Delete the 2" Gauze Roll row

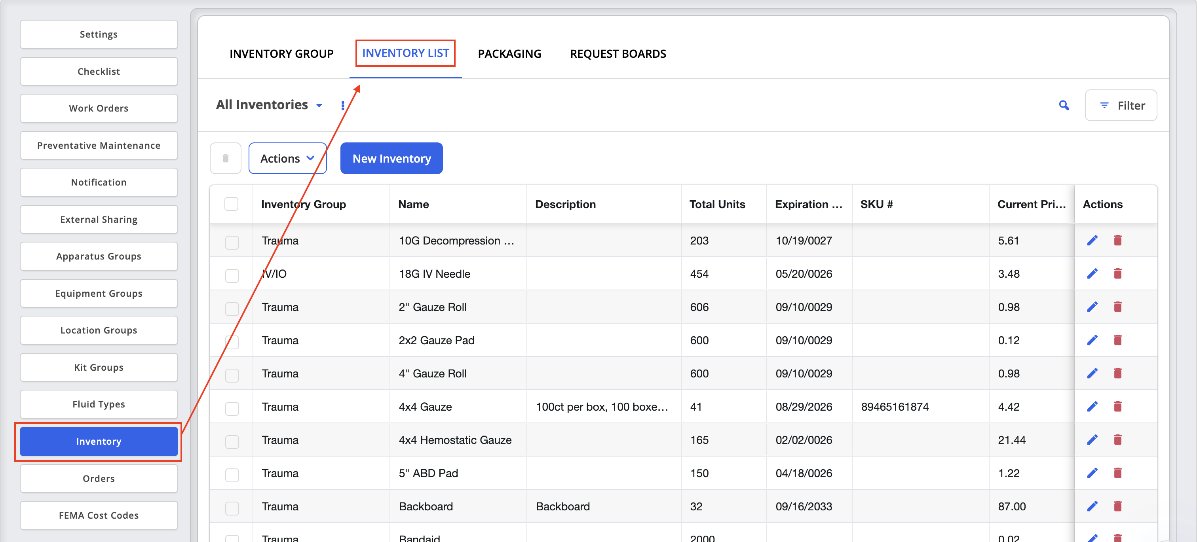(1117, 307)
